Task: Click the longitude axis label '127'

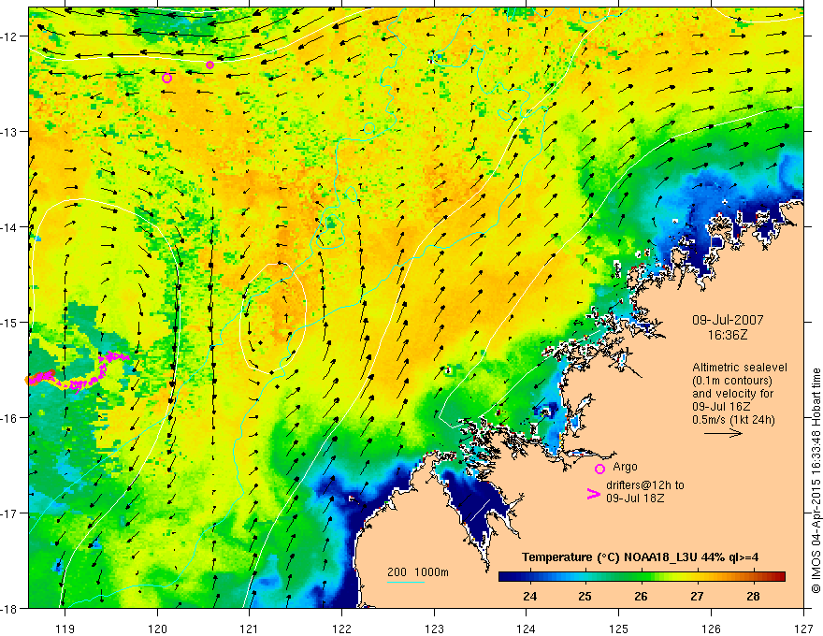Action: coord(803,629)
